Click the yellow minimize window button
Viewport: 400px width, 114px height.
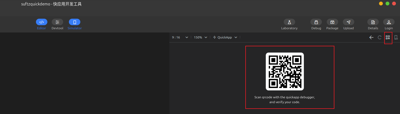coord(381,4)
